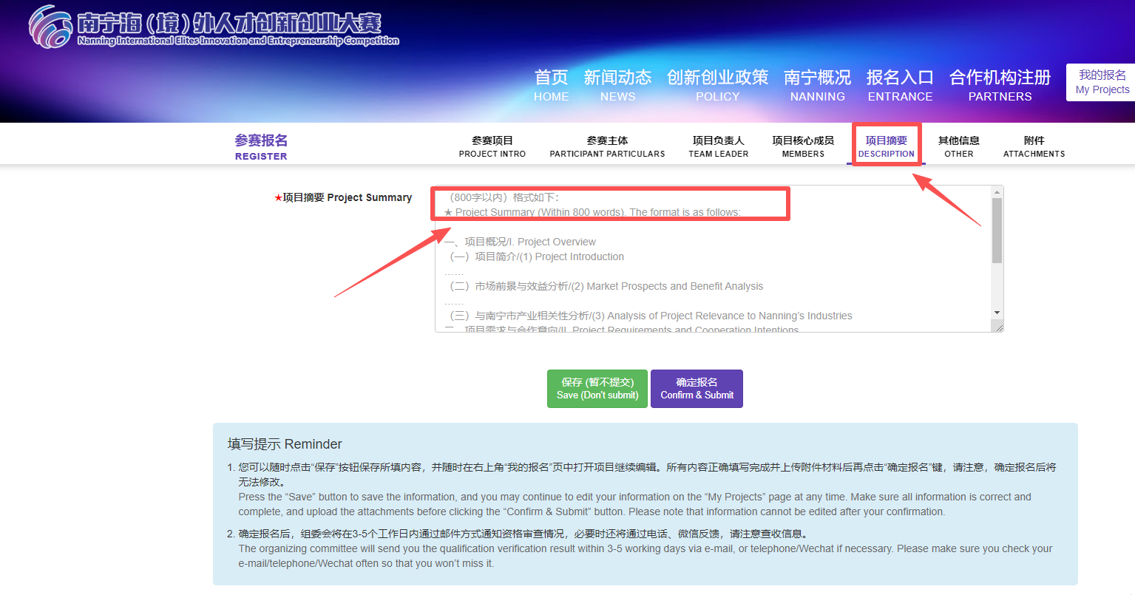
Task: Click the text area scrollbar thumb
Action: click(997, 231)
